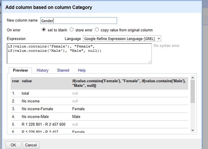The image size is (208, 149).
Task: Click the null result in row 5
Action: coord(75,124)
